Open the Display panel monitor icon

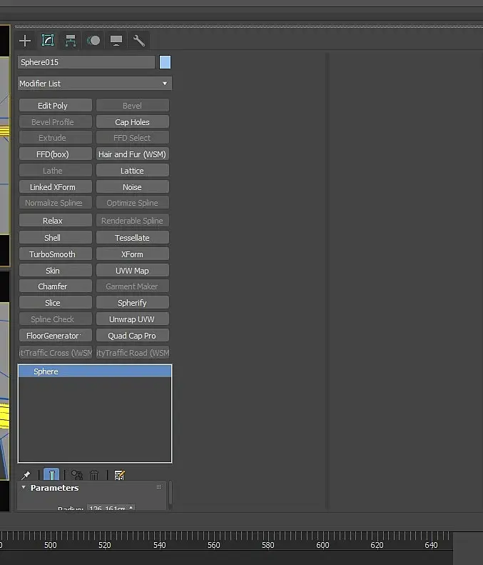(x=116, y=41)
